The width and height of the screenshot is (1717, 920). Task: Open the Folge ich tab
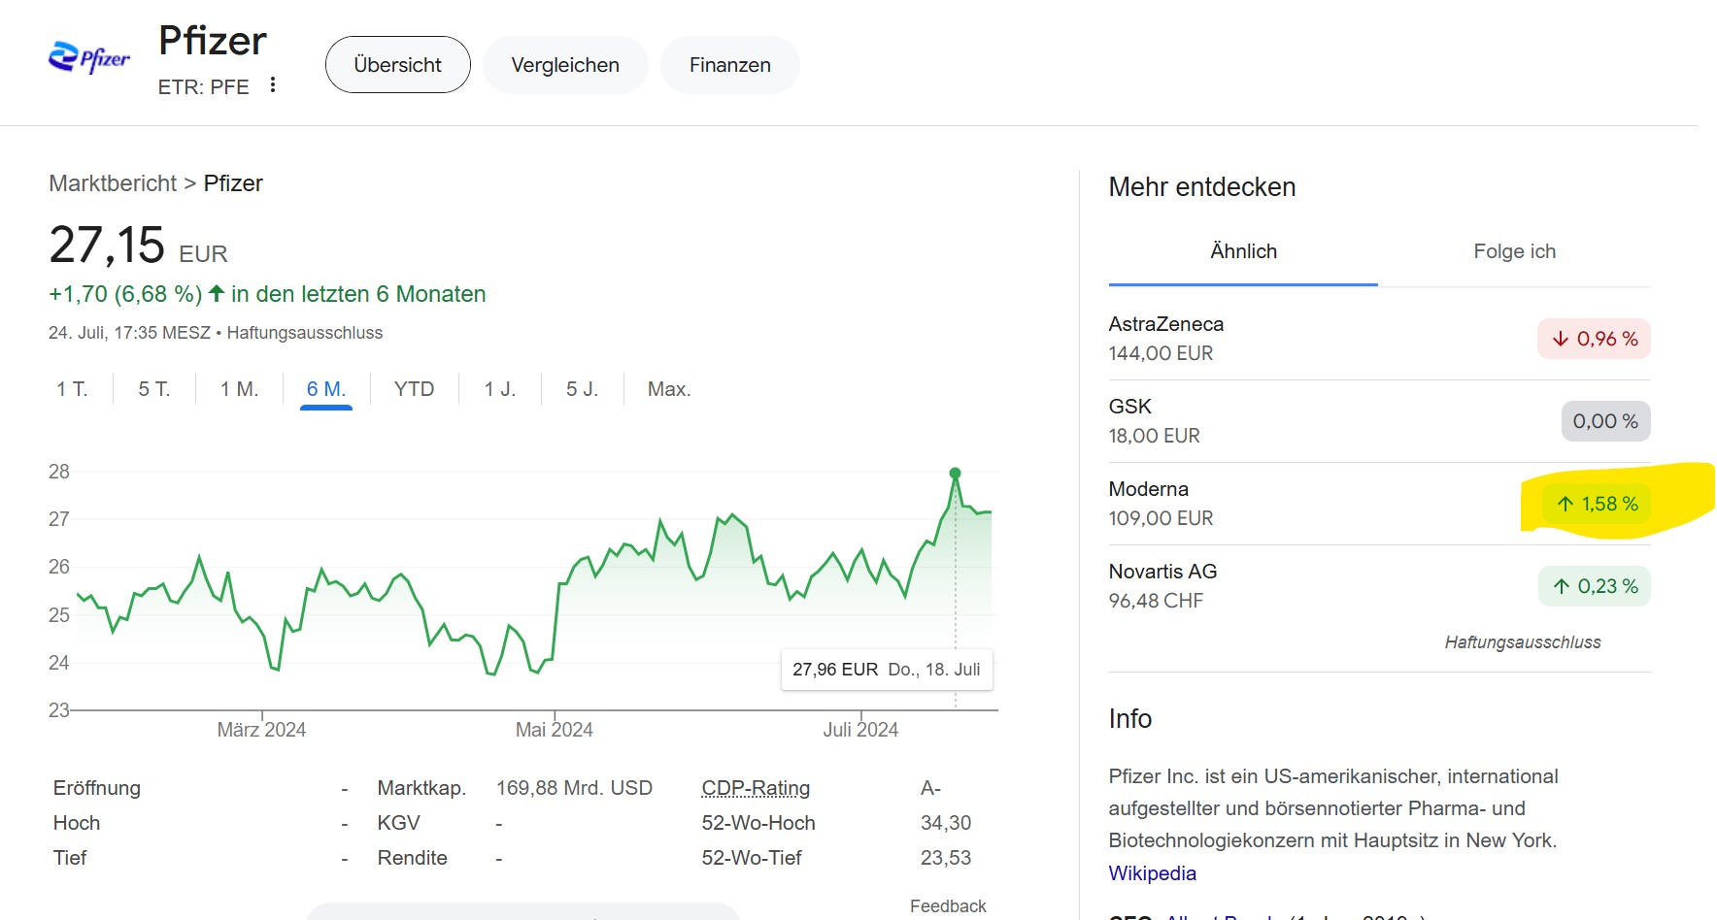pos(1514,251)
